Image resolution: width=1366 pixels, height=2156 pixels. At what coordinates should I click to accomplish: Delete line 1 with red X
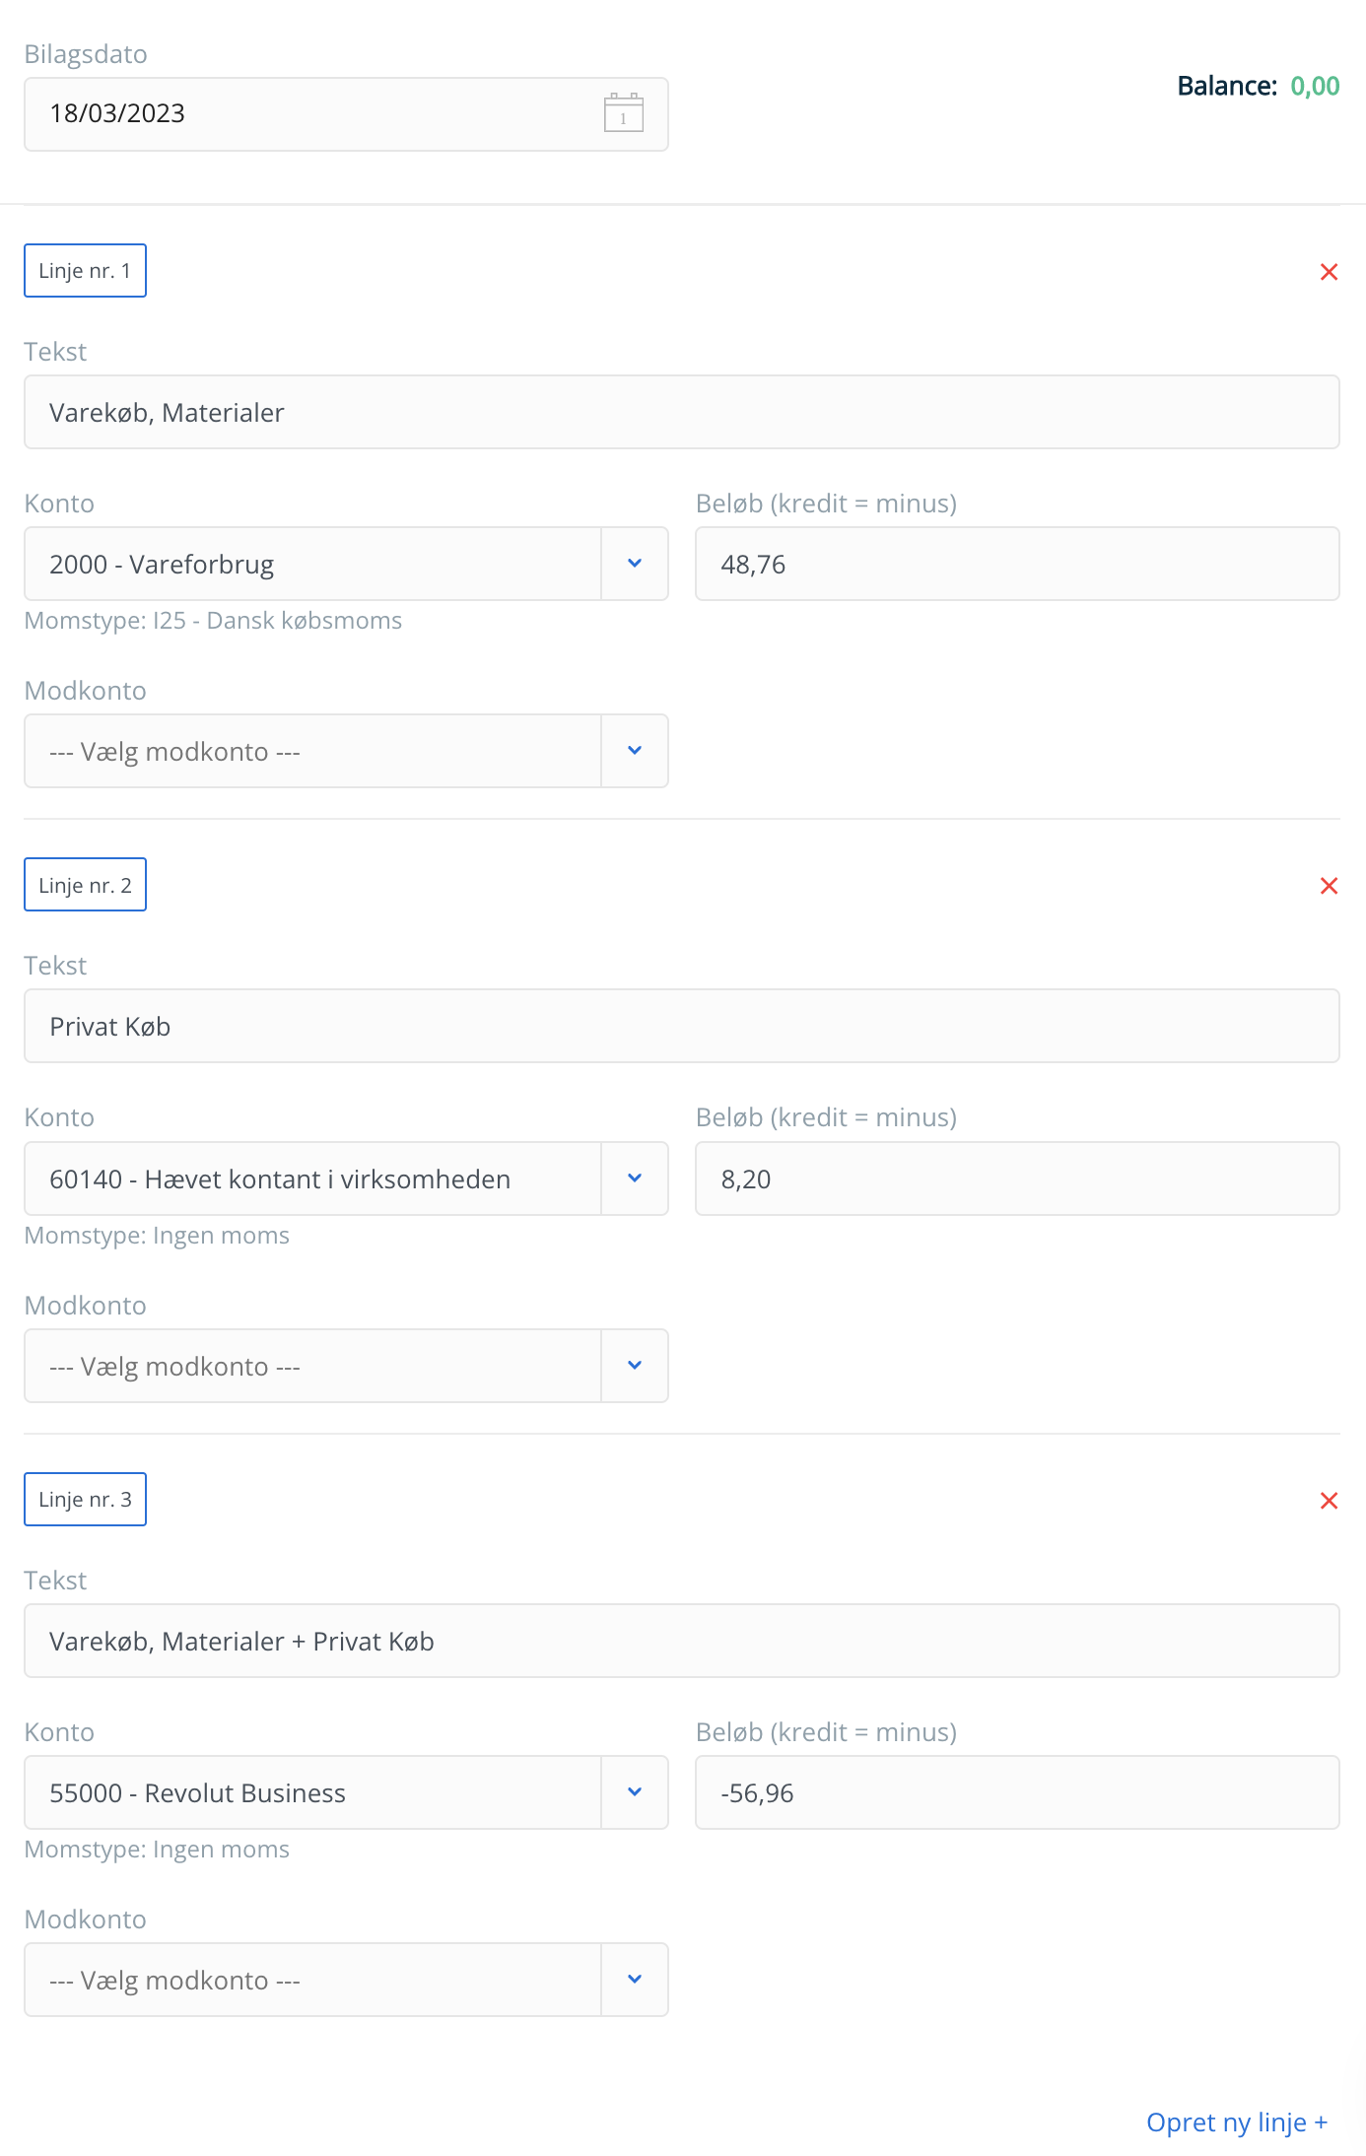(1329, 272)
